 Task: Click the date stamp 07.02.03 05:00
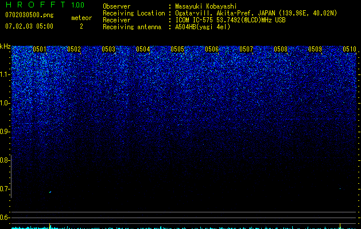point(29,26)
